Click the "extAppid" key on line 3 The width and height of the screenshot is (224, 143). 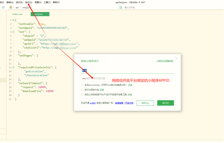coord(26,28)
